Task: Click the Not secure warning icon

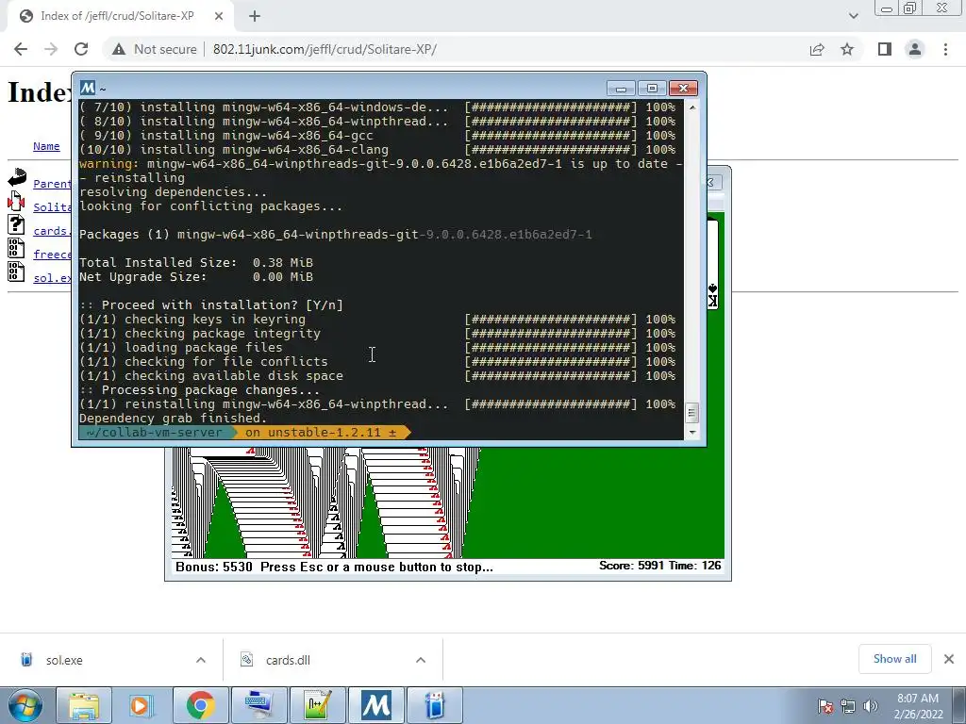Action: (119, 49)
